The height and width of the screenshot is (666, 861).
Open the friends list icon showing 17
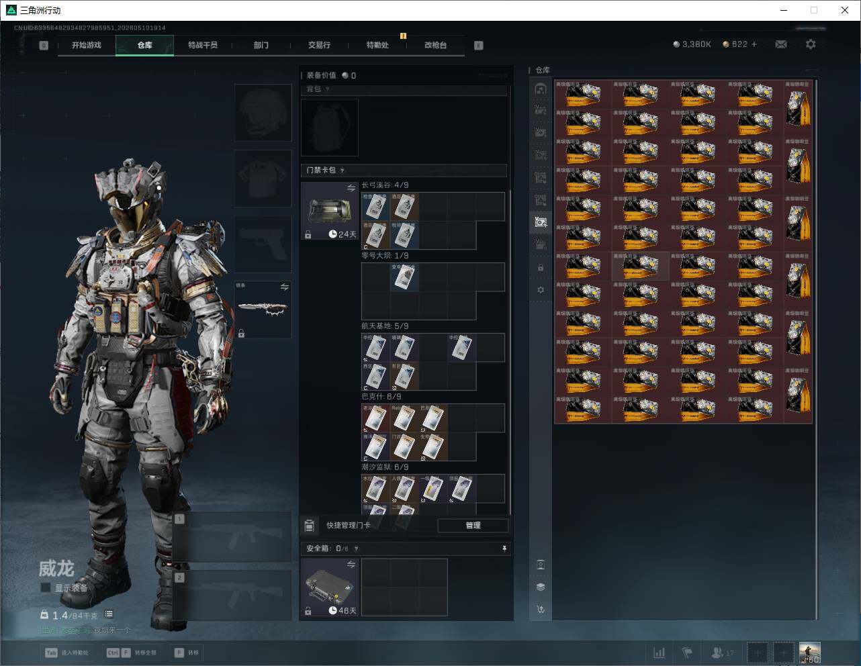click(722, 653)
